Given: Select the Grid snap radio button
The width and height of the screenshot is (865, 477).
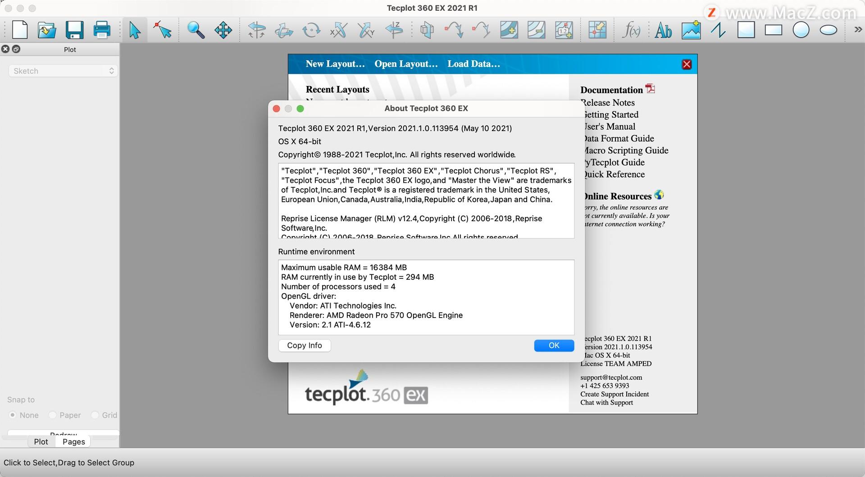Looking at the screenshot, I should (95, 415).
